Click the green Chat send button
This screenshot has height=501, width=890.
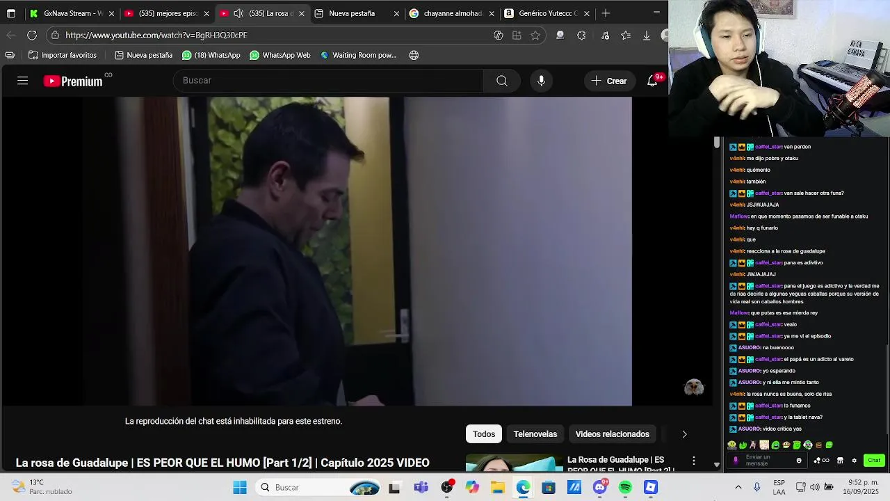click(x=874, y=461)
